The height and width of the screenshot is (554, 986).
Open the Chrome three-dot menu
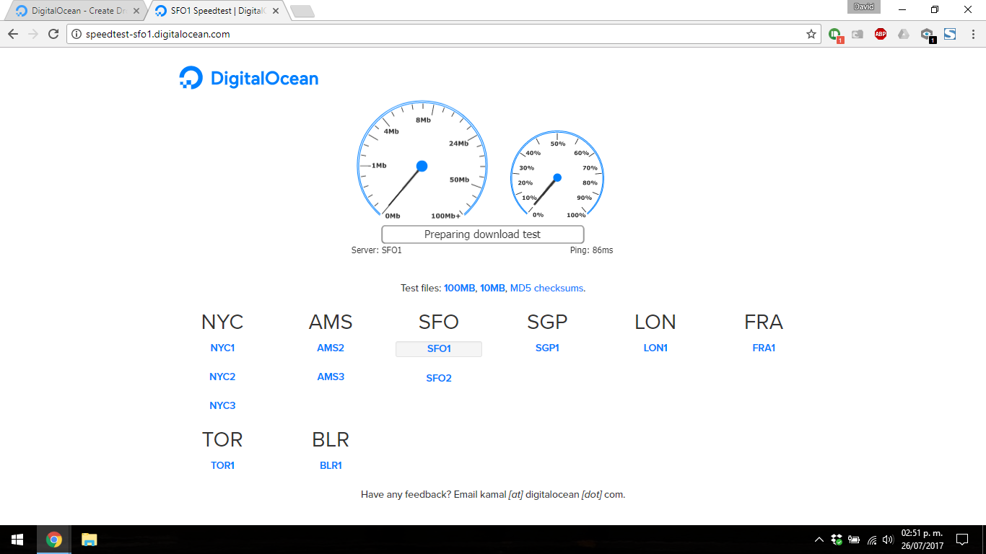pyautogui.click(x=972, y=34)
